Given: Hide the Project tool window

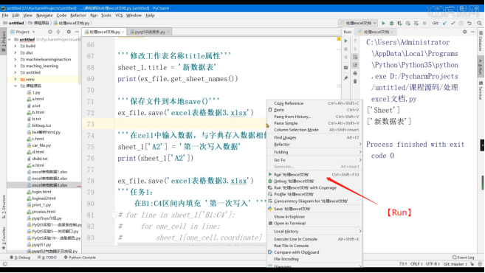Looking at the screenshot, I should point(77,32).
